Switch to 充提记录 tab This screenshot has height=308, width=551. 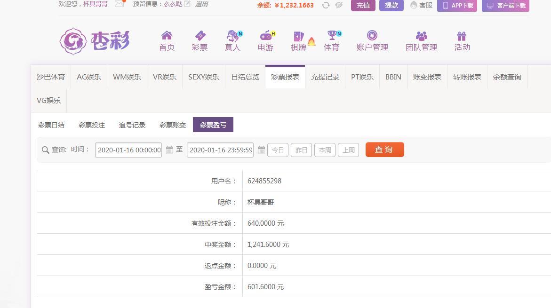click(325, 77)
